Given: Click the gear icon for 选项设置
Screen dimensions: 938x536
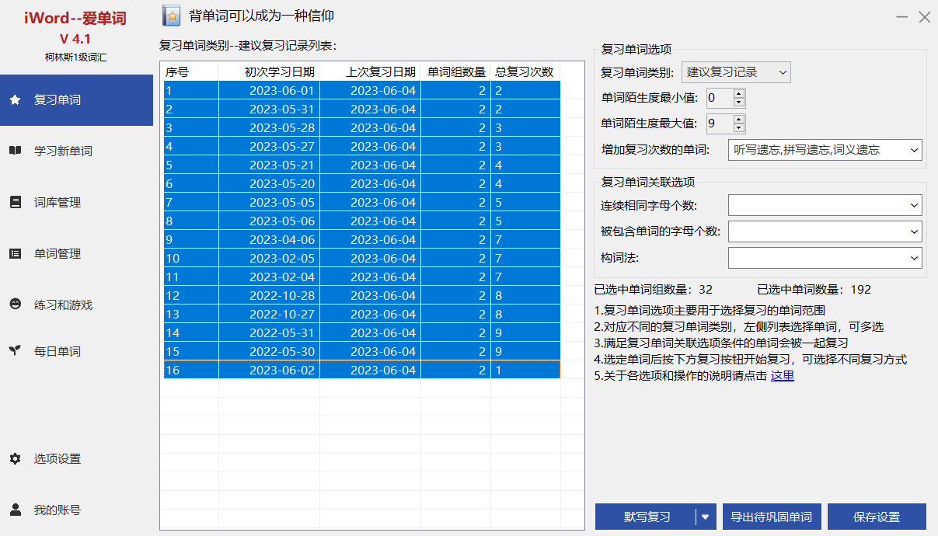Looking at the screenshot, I should [15, 458].
